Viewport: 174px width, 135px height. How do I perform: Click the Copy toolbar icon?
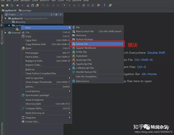[32, 5]
